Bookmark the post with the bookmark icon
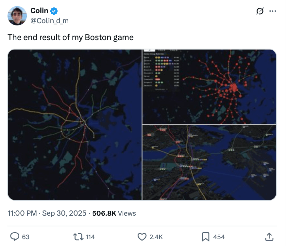The height and width of the screenshot is (246, 287). pos(206,237)
